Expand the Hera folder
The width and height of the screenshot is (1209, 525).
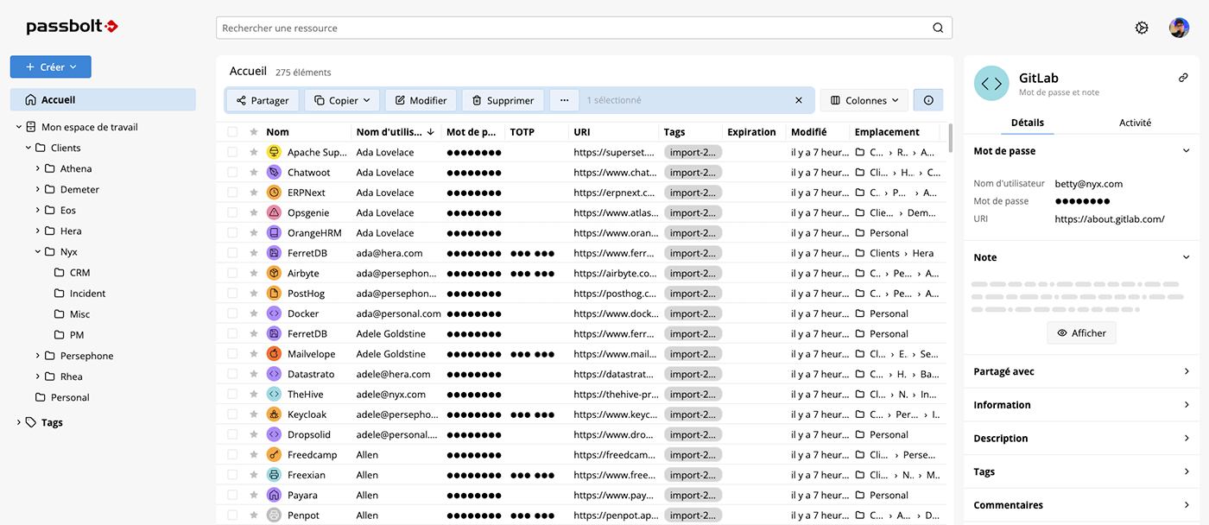point(38,231)
